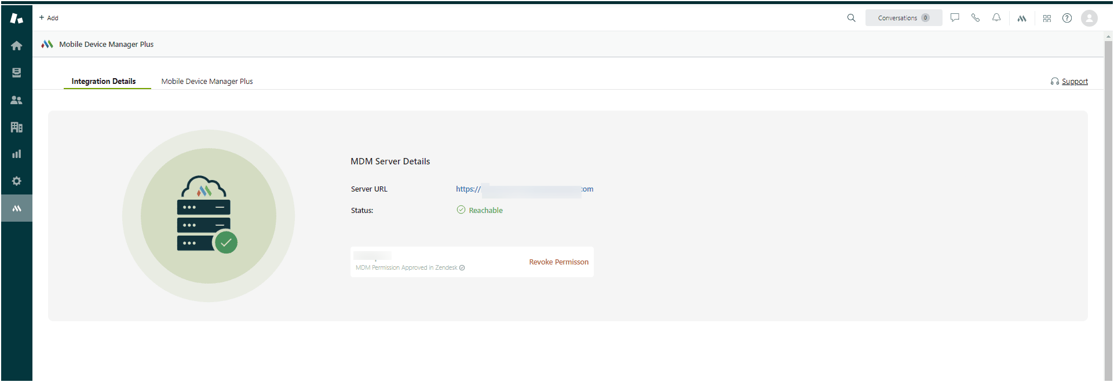Viewport: 1114px width, 382px height.
Task: Open the Reporting bar chart icon
Action: [17, 154]
